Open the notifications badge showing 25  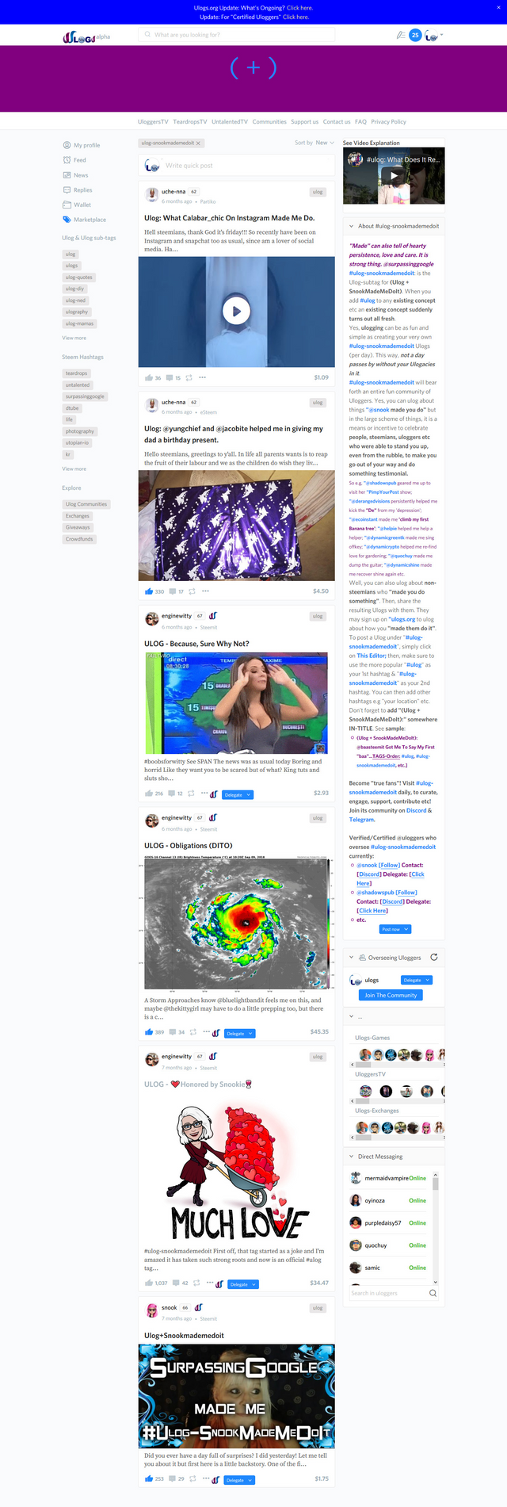(415, 36)
